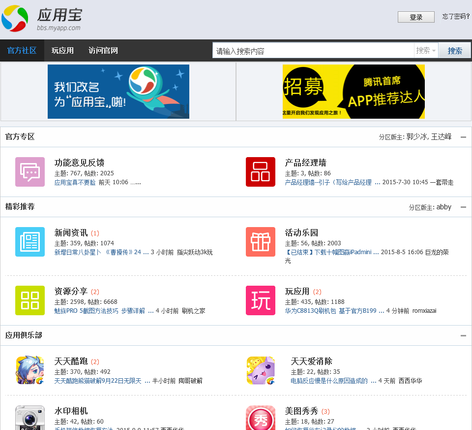Open the 功能意见反馈 forum title
Screen dimensions: 472x430
79,163
